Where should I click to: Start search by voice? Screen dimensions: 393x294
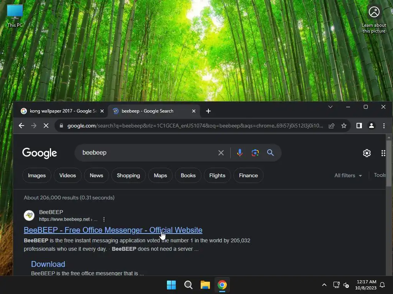239,152
